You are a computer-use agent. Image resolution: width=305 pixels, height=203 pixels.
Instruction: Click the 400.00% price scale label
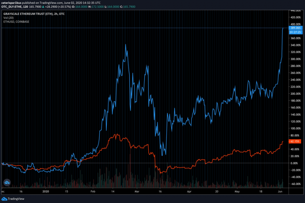(x=295, y=24)
